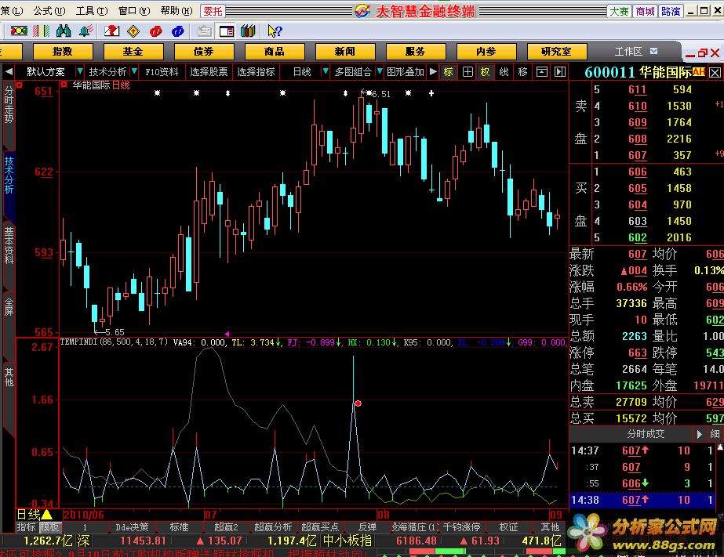Click the blue round toolbar icon
Image resolution: width=724 pixels, height=557 pixels.
178,31
